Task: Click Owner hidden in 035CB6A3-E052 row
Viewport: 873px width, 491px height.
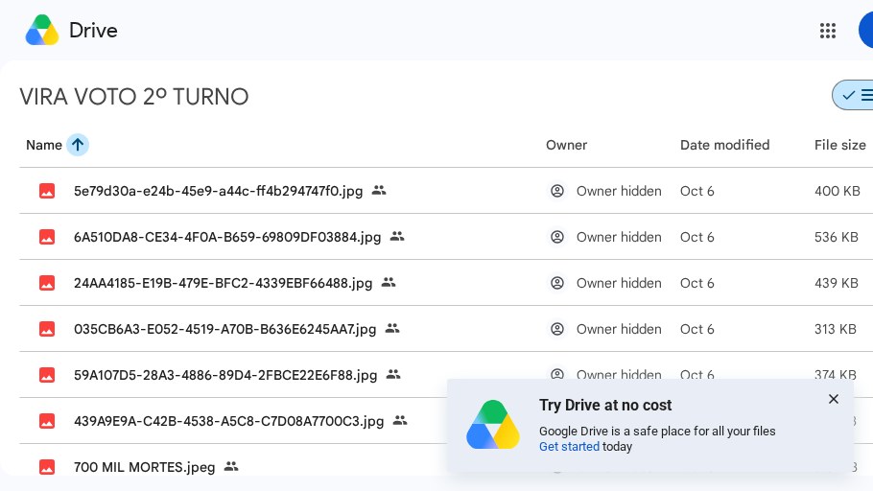Action: (x=619, y=329)
